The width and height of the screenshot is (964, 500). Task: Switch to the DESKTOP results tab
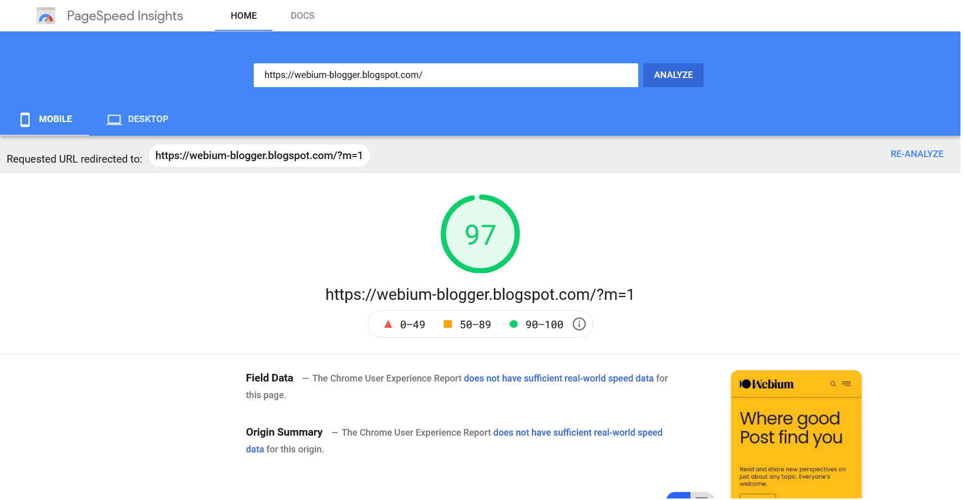point(137,119)
